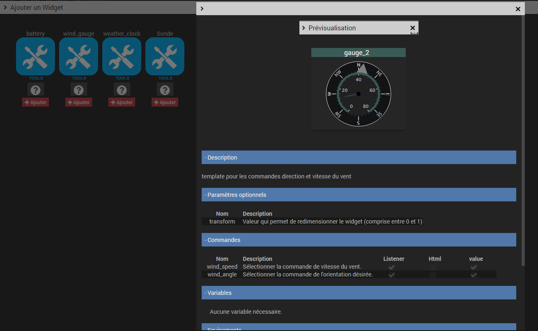The image size is (538, 331).
Task: Show help for the Sonde widget
Action: (165, 90)
